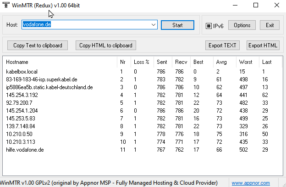This screenshot has height=187, width=286.
Task: Close the WinMTR window
Action: (277, 5)
